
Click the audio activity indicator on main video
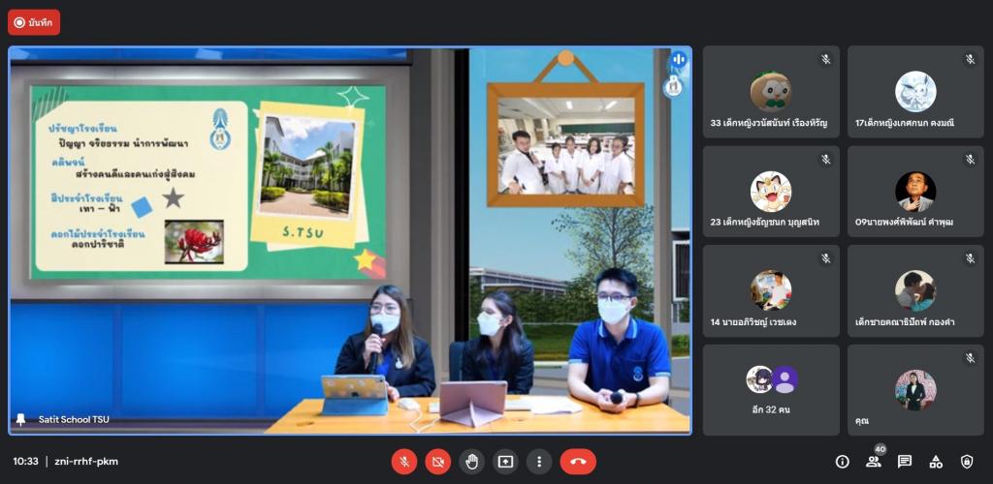678,60
